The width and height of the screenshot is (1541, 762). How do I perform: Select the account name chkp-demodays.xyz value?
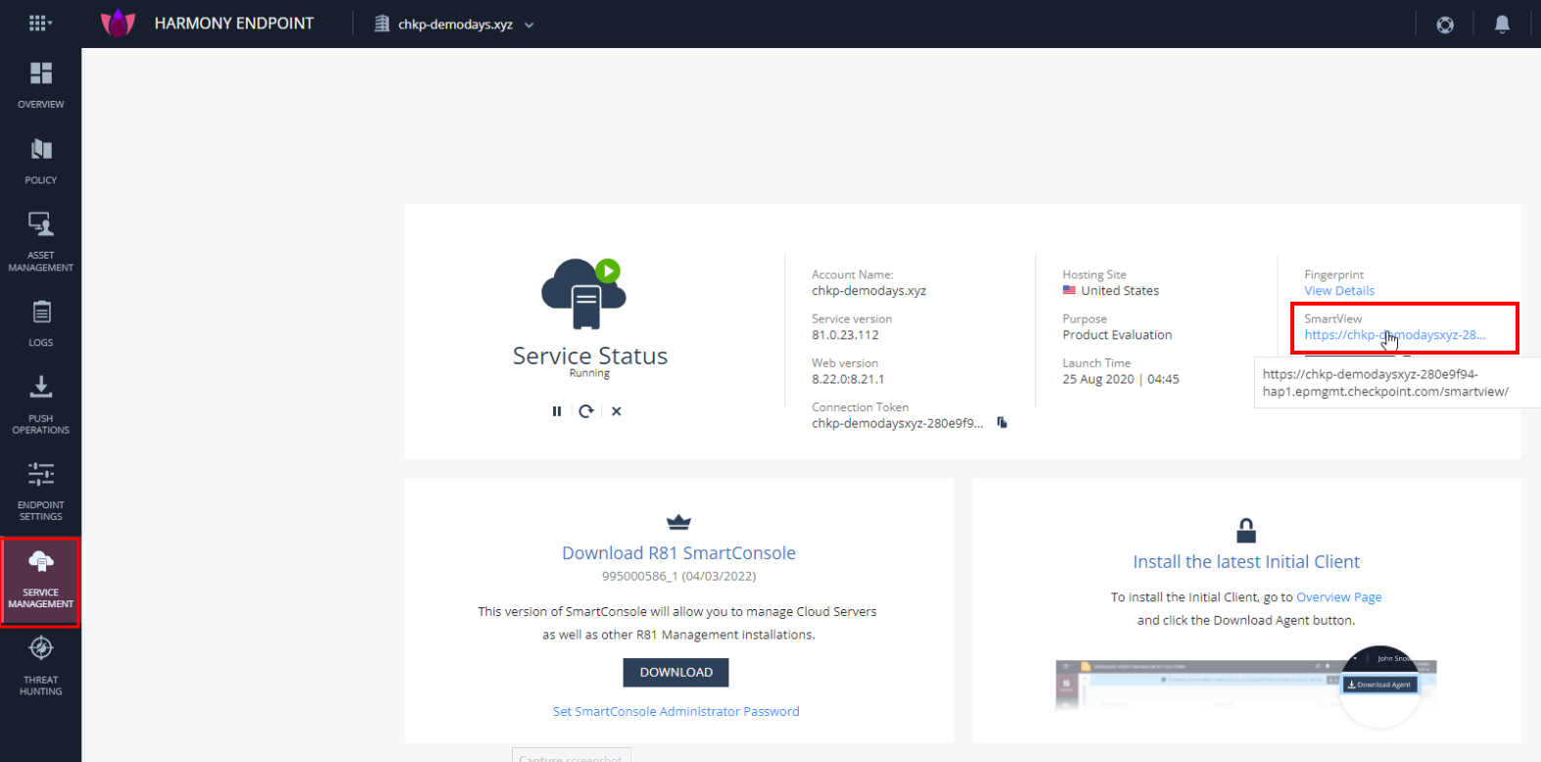[868, 291]
